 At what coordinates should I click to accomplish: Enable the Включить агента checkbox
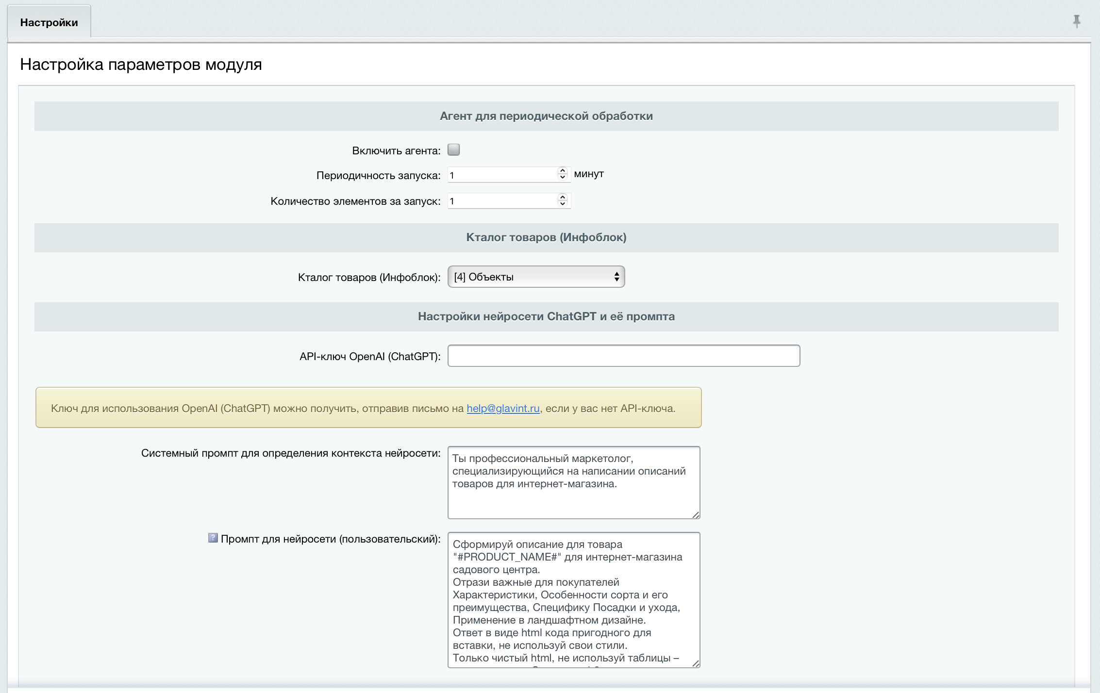453,149
